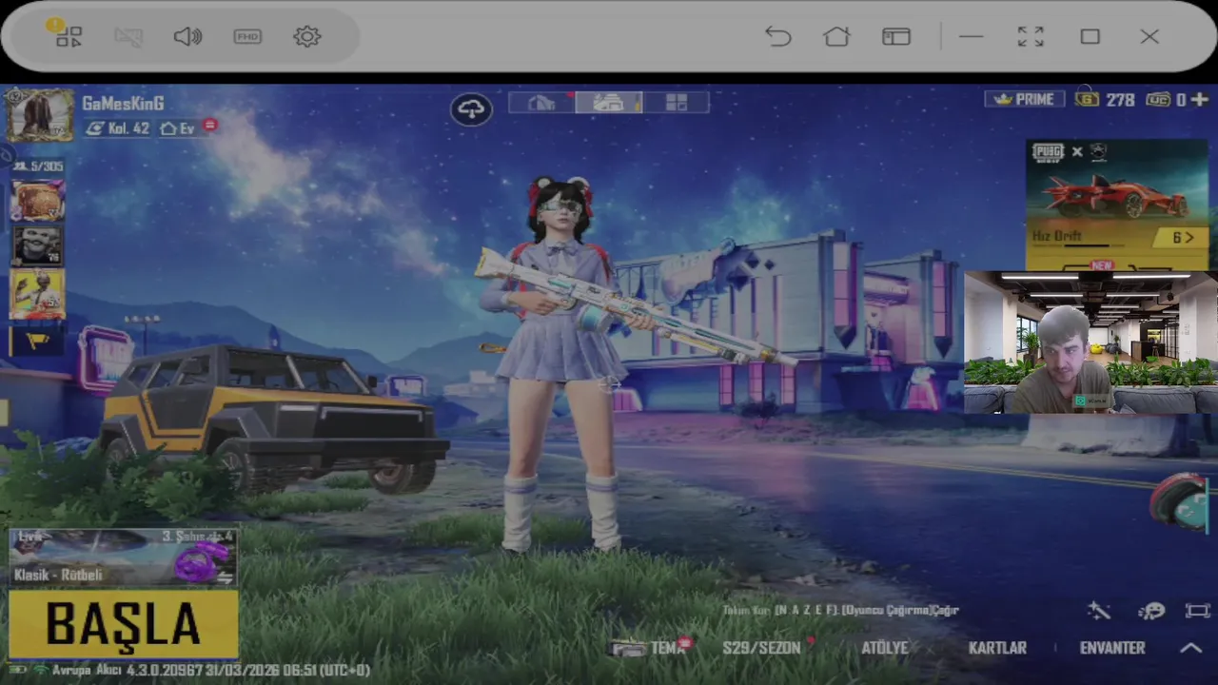1218x685 pixels.
Task: Select the middle vehicle lobby tab
Action: click(x=609, y=103)
